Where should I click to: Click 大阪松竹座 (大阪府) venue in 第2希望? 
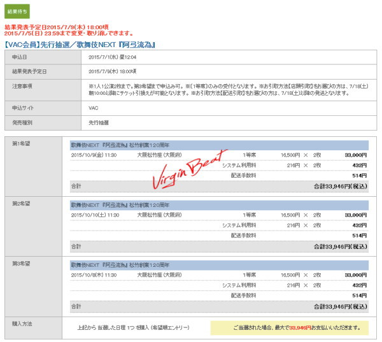click(x=159, y=215)
